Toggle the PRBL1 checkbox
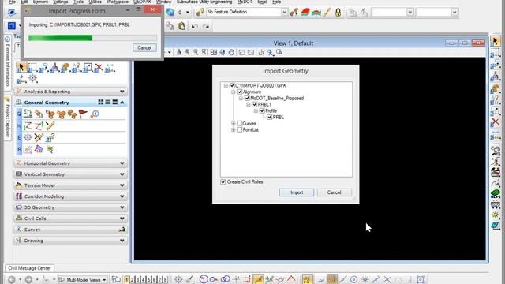This screenshot has width=505, height=284. pyautogui.click(x=254, y=104)
